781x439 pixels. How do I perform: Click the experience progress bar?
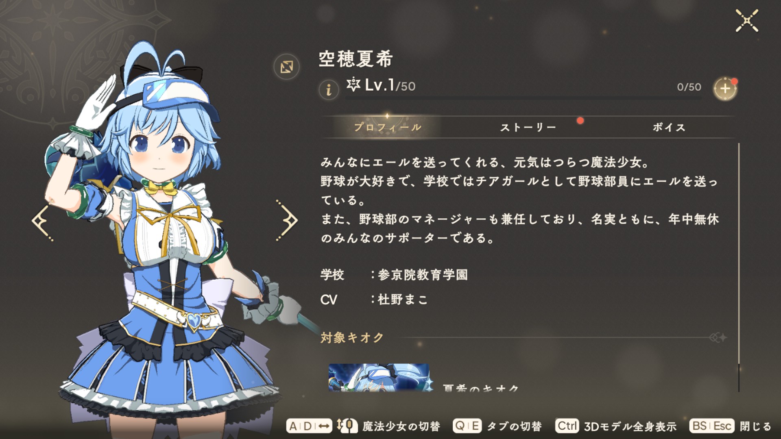point(524,98)
